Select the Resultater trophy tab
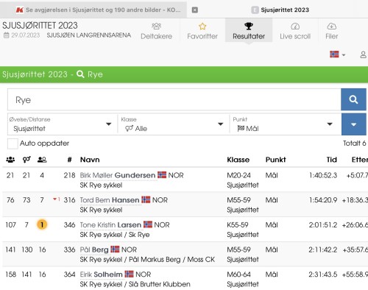Screen dimensions: 368x290 pyautogui.click(x=249, y=31)
